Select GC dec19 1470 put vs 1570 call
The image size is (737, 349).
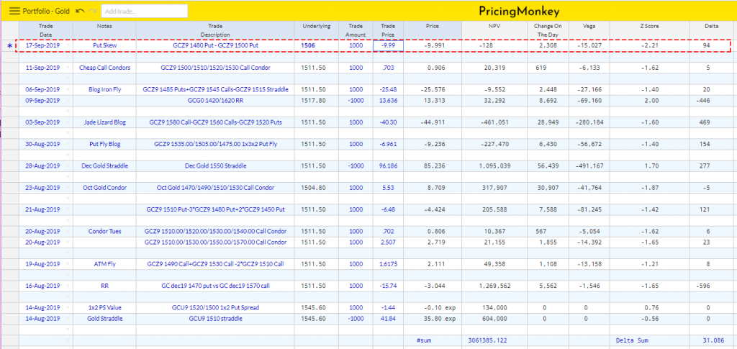(214, 286)
